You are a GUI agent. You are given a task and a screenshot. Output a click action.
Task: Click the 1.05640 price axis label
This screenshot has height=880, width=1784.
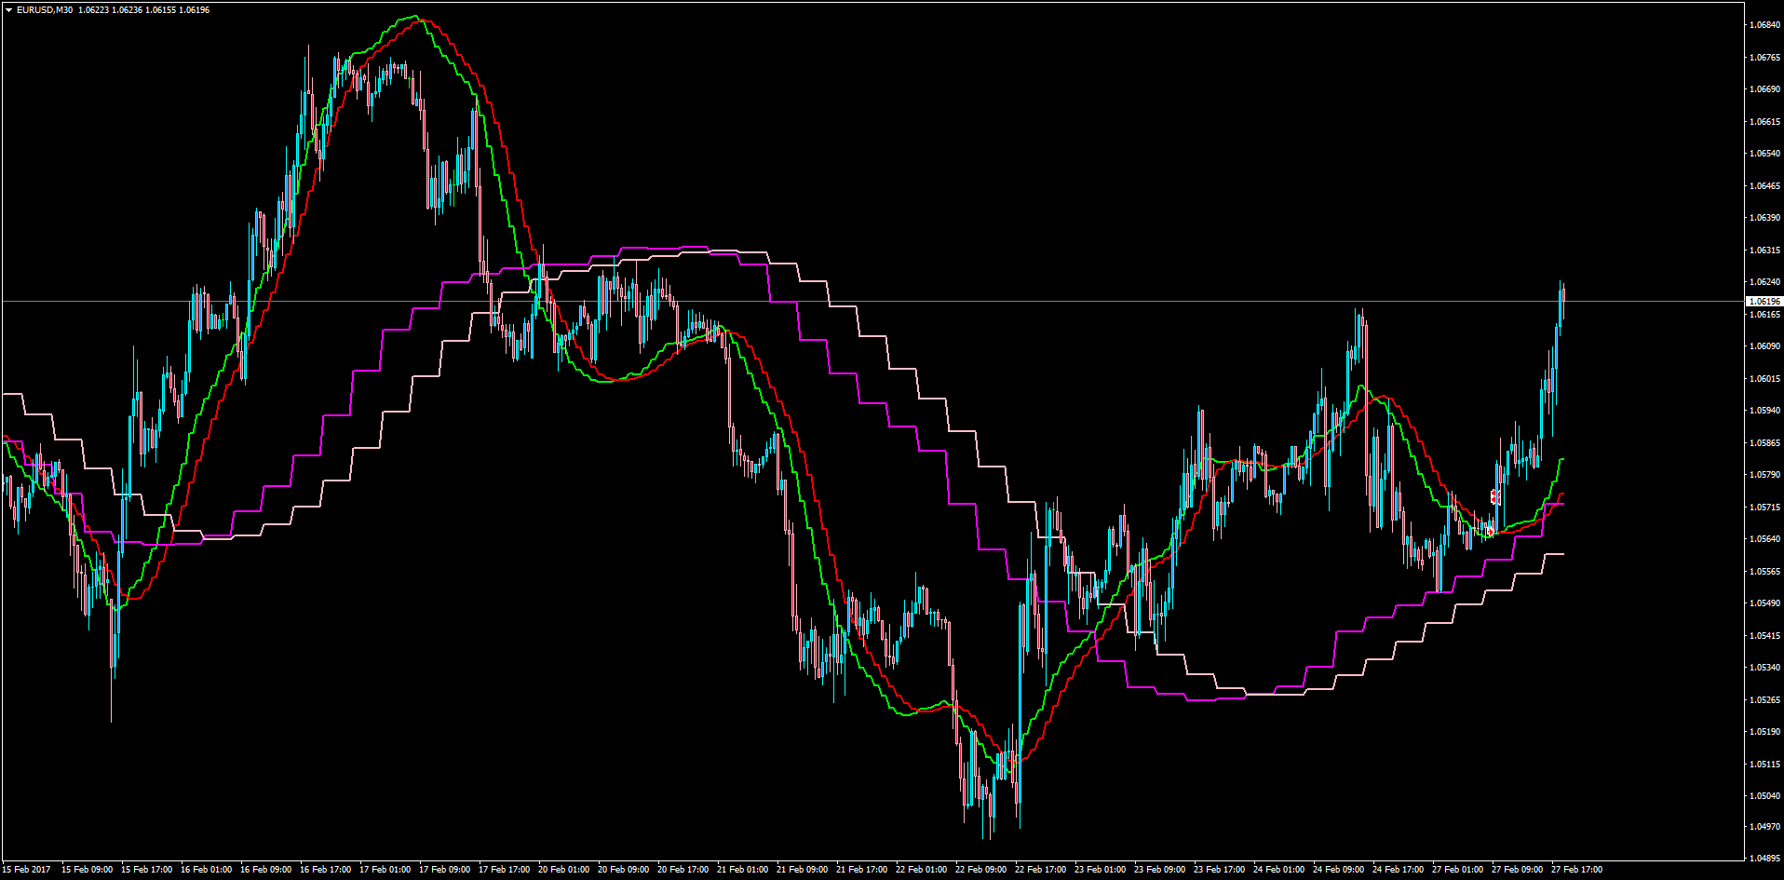click(x=1764, y=539)
